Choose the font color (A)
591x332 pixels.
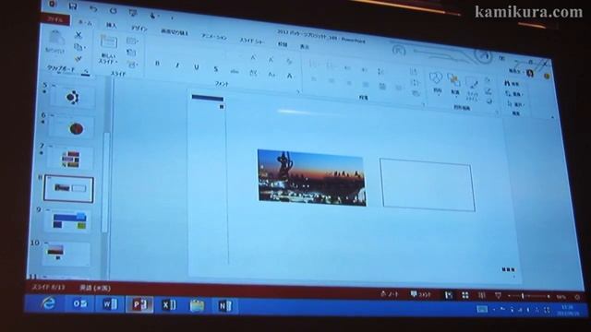pos(289,77)
